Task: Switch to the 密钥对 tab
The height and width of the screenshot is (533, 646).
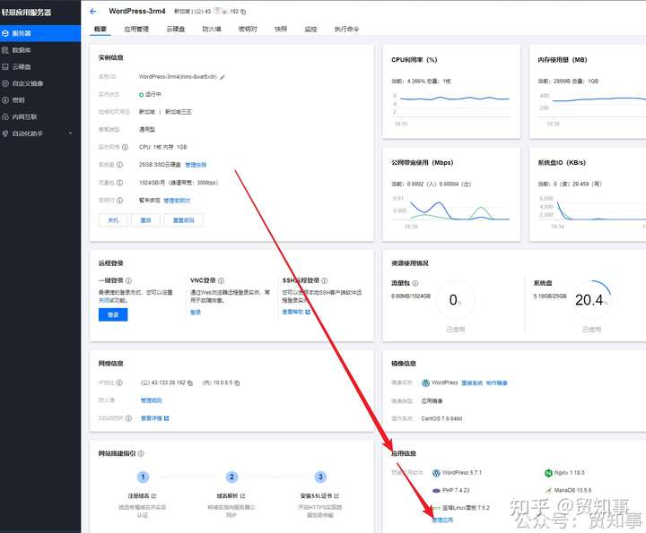Action: (248, 29)
